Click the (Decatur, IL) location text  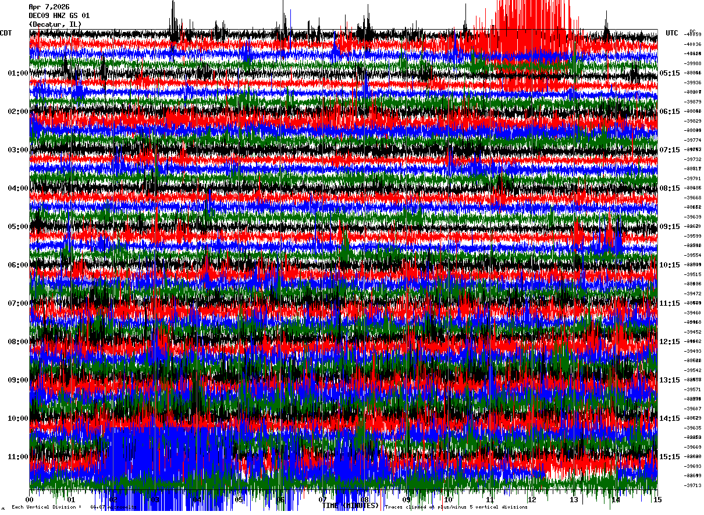pyautogui.click(x=55, y=24)
